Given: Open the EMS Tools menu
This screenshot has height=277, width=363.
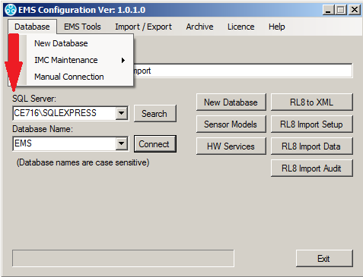Looking at the screenshot, I should [82, 27].
